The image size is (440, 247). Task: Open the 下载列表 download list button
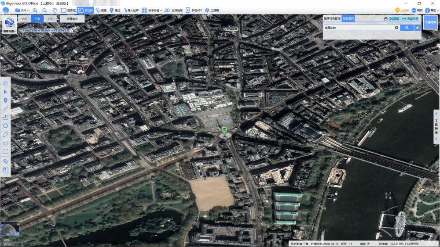(x=430, y=22)
